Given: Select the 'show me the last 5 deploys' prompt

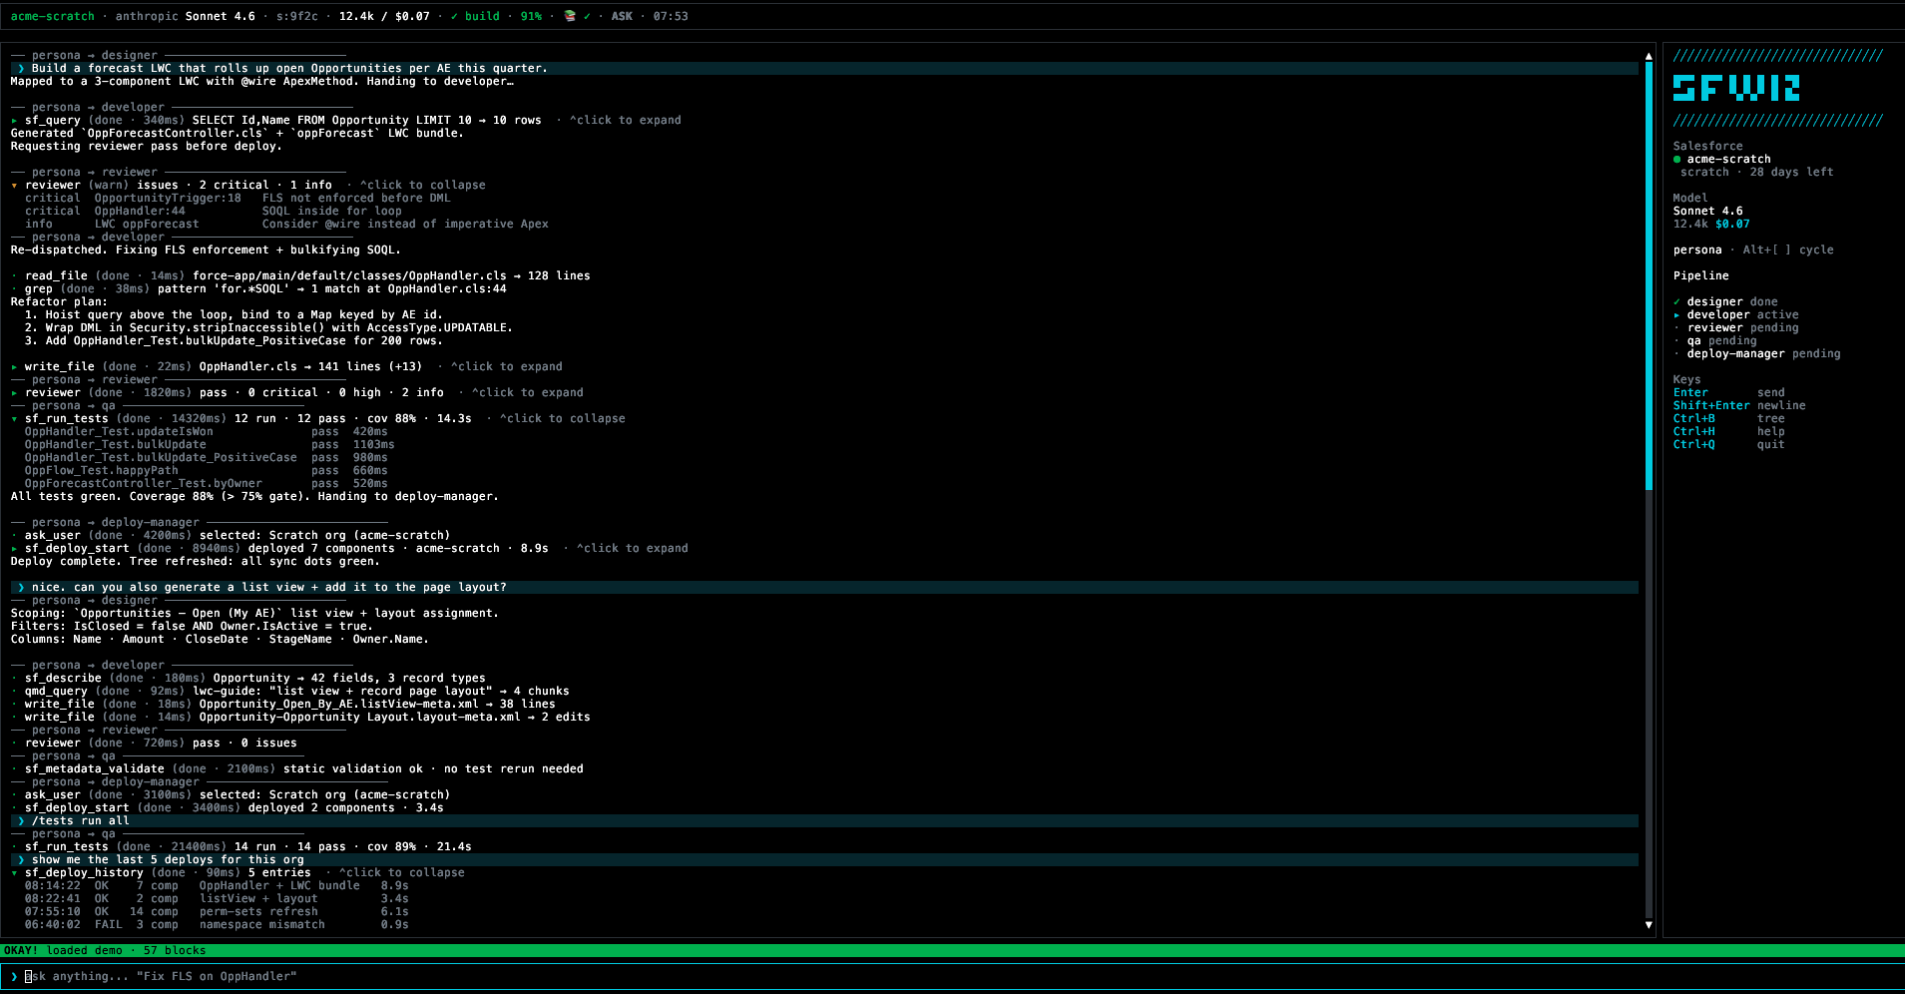Looking at the screenshot, I should pos(824,859).
